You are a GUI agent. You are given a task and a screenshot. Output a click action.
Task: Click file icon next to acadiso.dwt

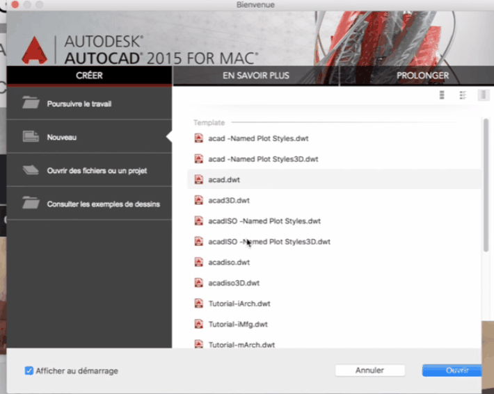tap(198, 262)
